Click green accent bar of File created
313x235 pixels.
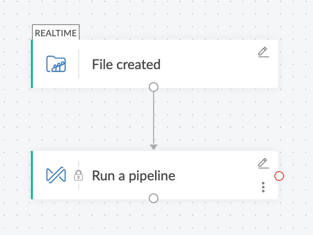tap(32, 64)
